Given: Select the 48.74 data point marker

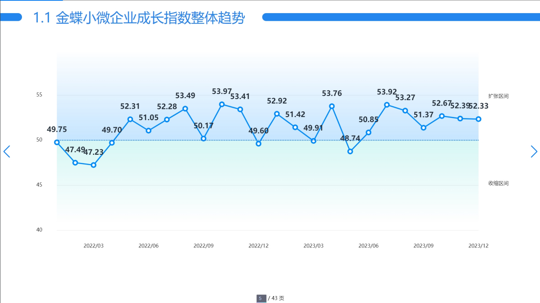Looking at the screenshot, I should click(x=350, y=152).
